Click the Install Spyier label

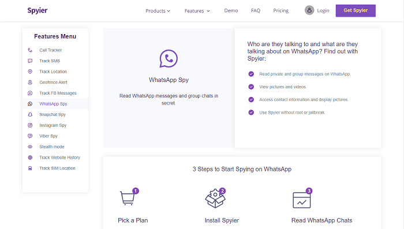tap(222, 220)
